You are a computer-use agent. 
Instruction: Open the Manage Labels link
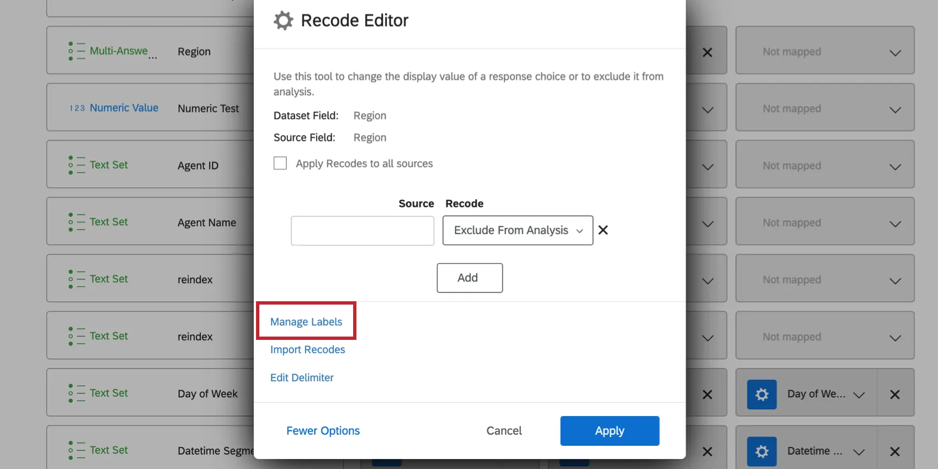pos(306,322)
